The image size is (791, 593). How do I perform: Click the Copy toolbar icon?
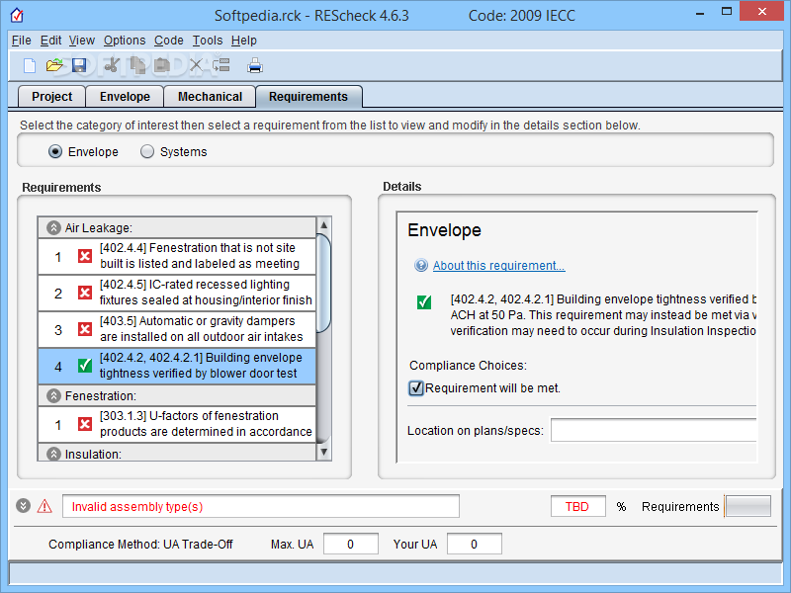[137, 65]
